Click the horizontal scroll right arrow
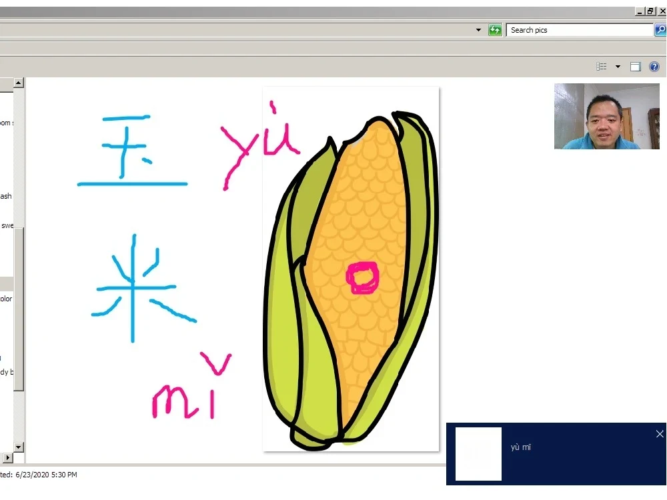 tap(7, 458)
